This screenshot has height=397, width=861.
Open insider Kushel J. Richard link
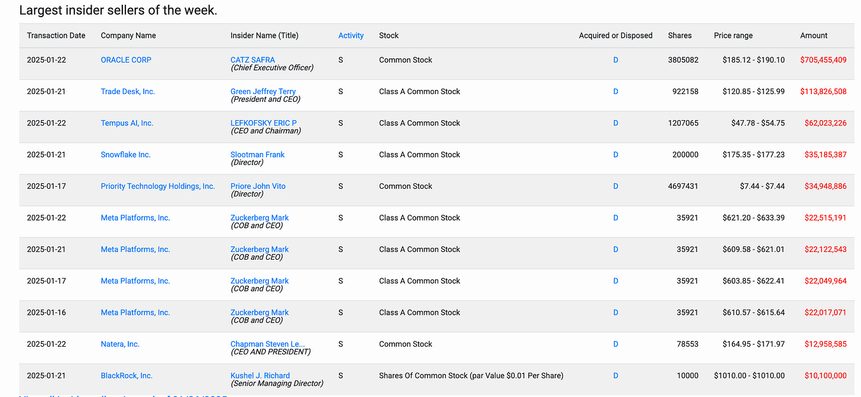[x=260, y=376]
